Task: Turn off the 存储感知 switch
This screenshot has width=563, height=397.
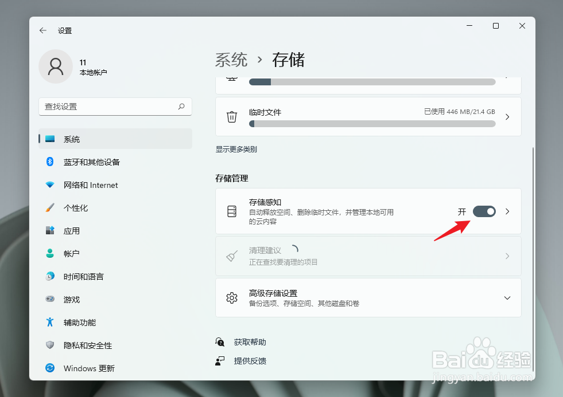Action: click(484, 211)
